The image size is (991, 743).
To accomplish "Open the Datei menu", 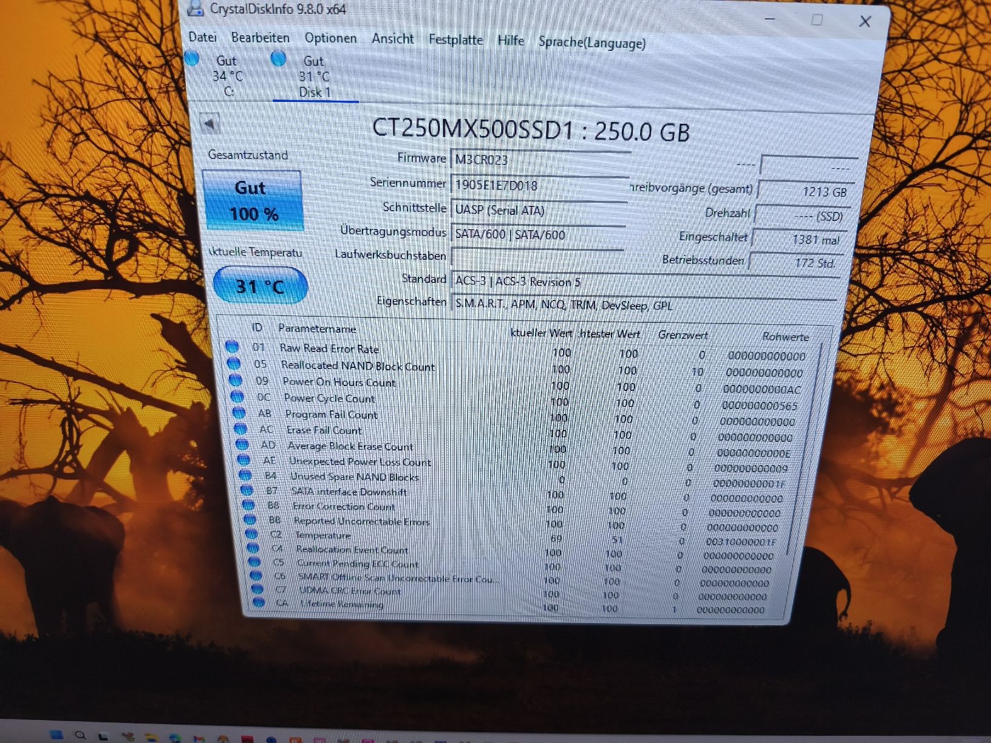I will [x=202, y=37].
